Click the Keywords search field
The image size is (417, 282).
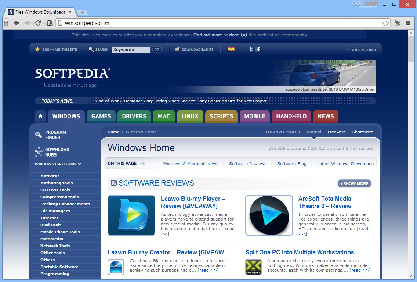coord(131,50)
